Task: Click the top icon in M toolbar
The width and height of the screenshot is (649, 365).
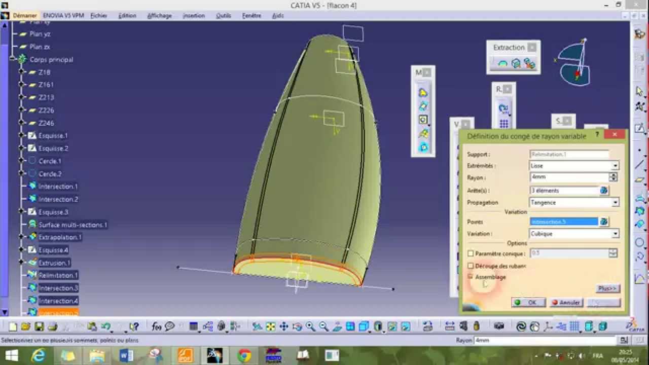Action: pos(423,93)
